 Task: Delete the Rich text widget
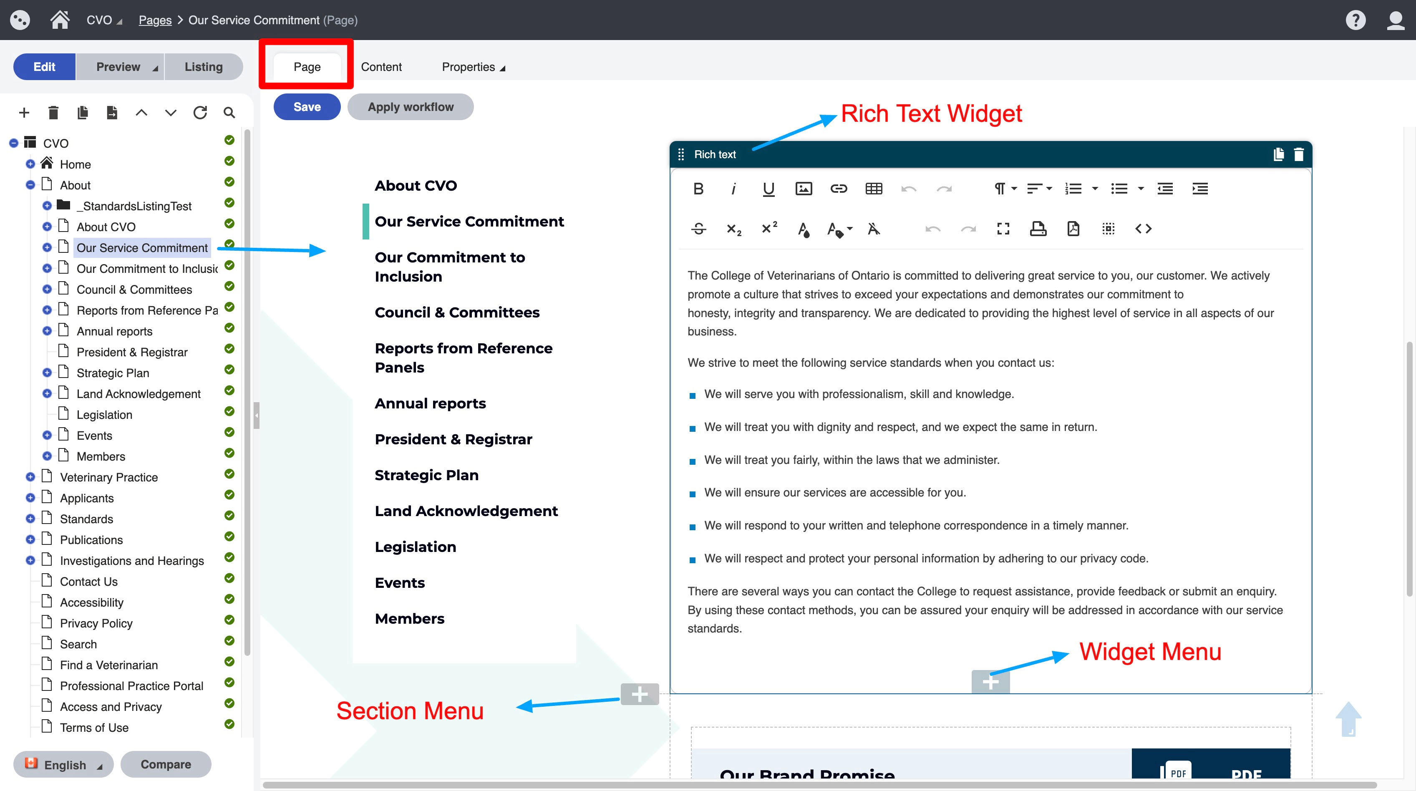(x=1298, y=154)
